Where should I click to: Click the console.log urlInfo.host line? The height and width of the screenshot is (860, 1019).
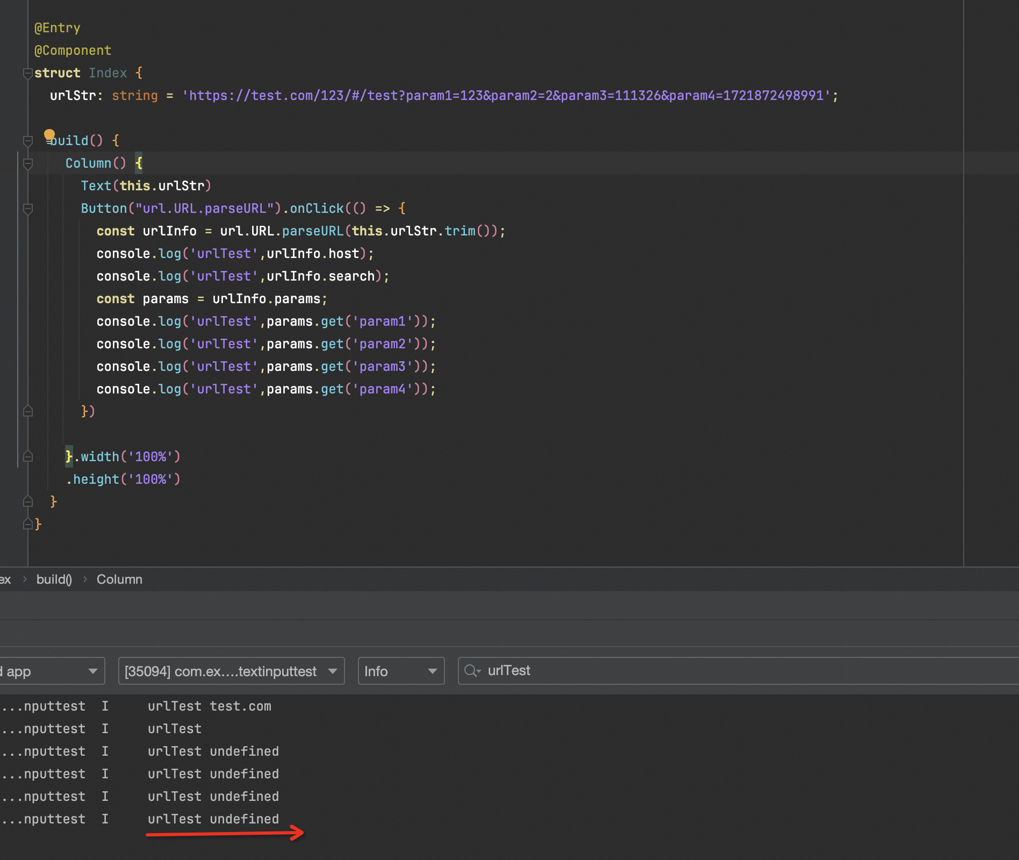click(x=235, y=254)
